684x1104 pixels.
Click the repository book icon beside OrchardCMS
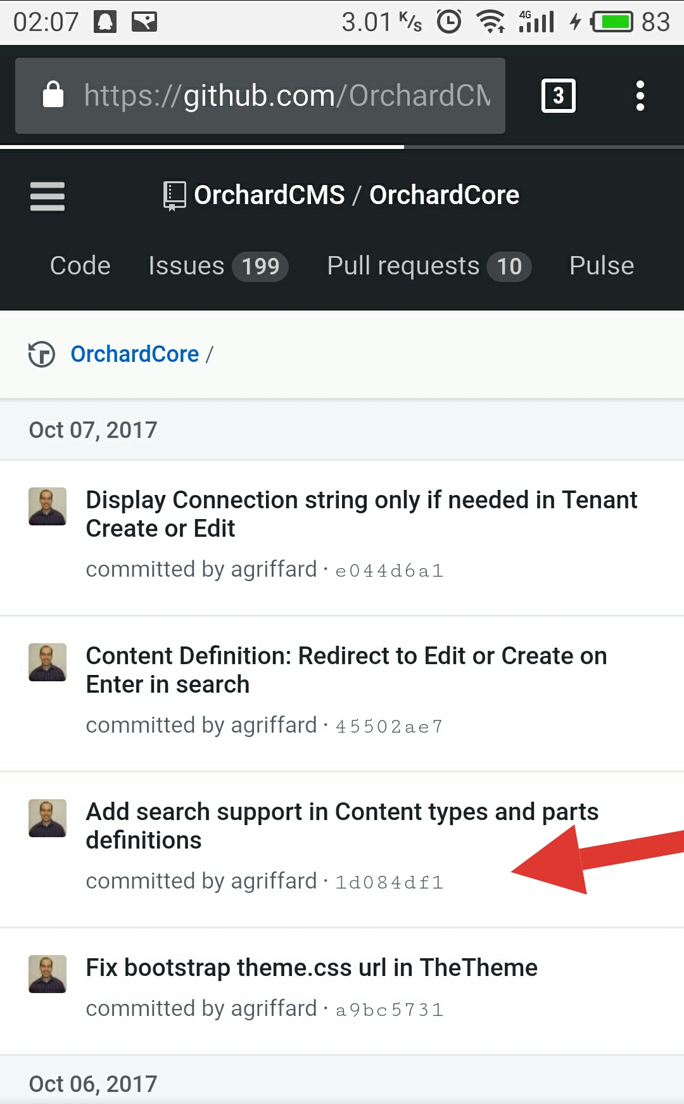point(173,195)
